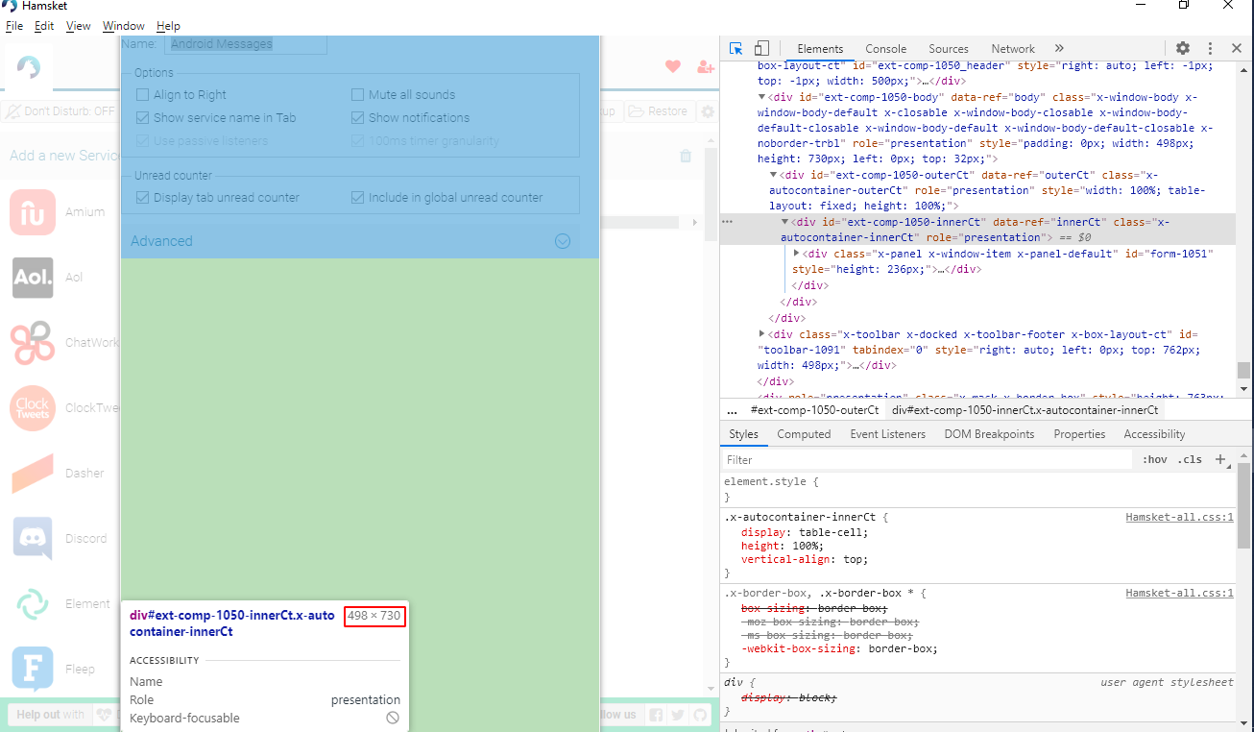Open the Event Listeners tab
This screenshot has width=1254, height=732.
pyautogui.click(x=887, y=434)
